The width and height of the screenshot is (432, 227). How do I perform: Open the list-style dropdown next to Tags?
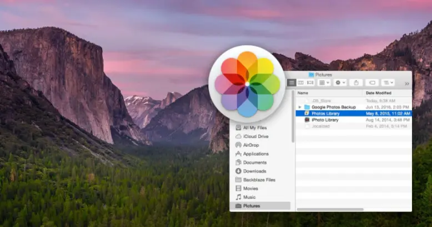click(388, 82)
